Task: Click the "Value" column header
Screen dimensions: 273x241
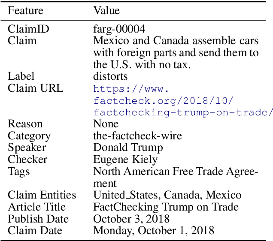Action: click(106, 10)
